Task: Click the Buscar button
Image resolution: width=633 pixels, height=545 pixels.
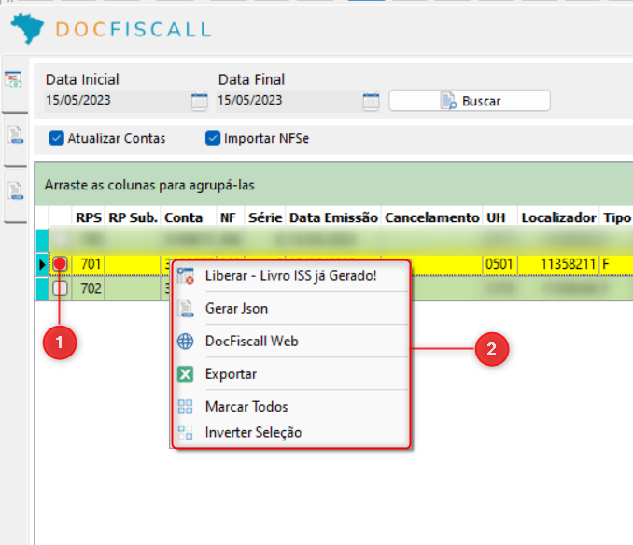Action: [x=470, y=101]
